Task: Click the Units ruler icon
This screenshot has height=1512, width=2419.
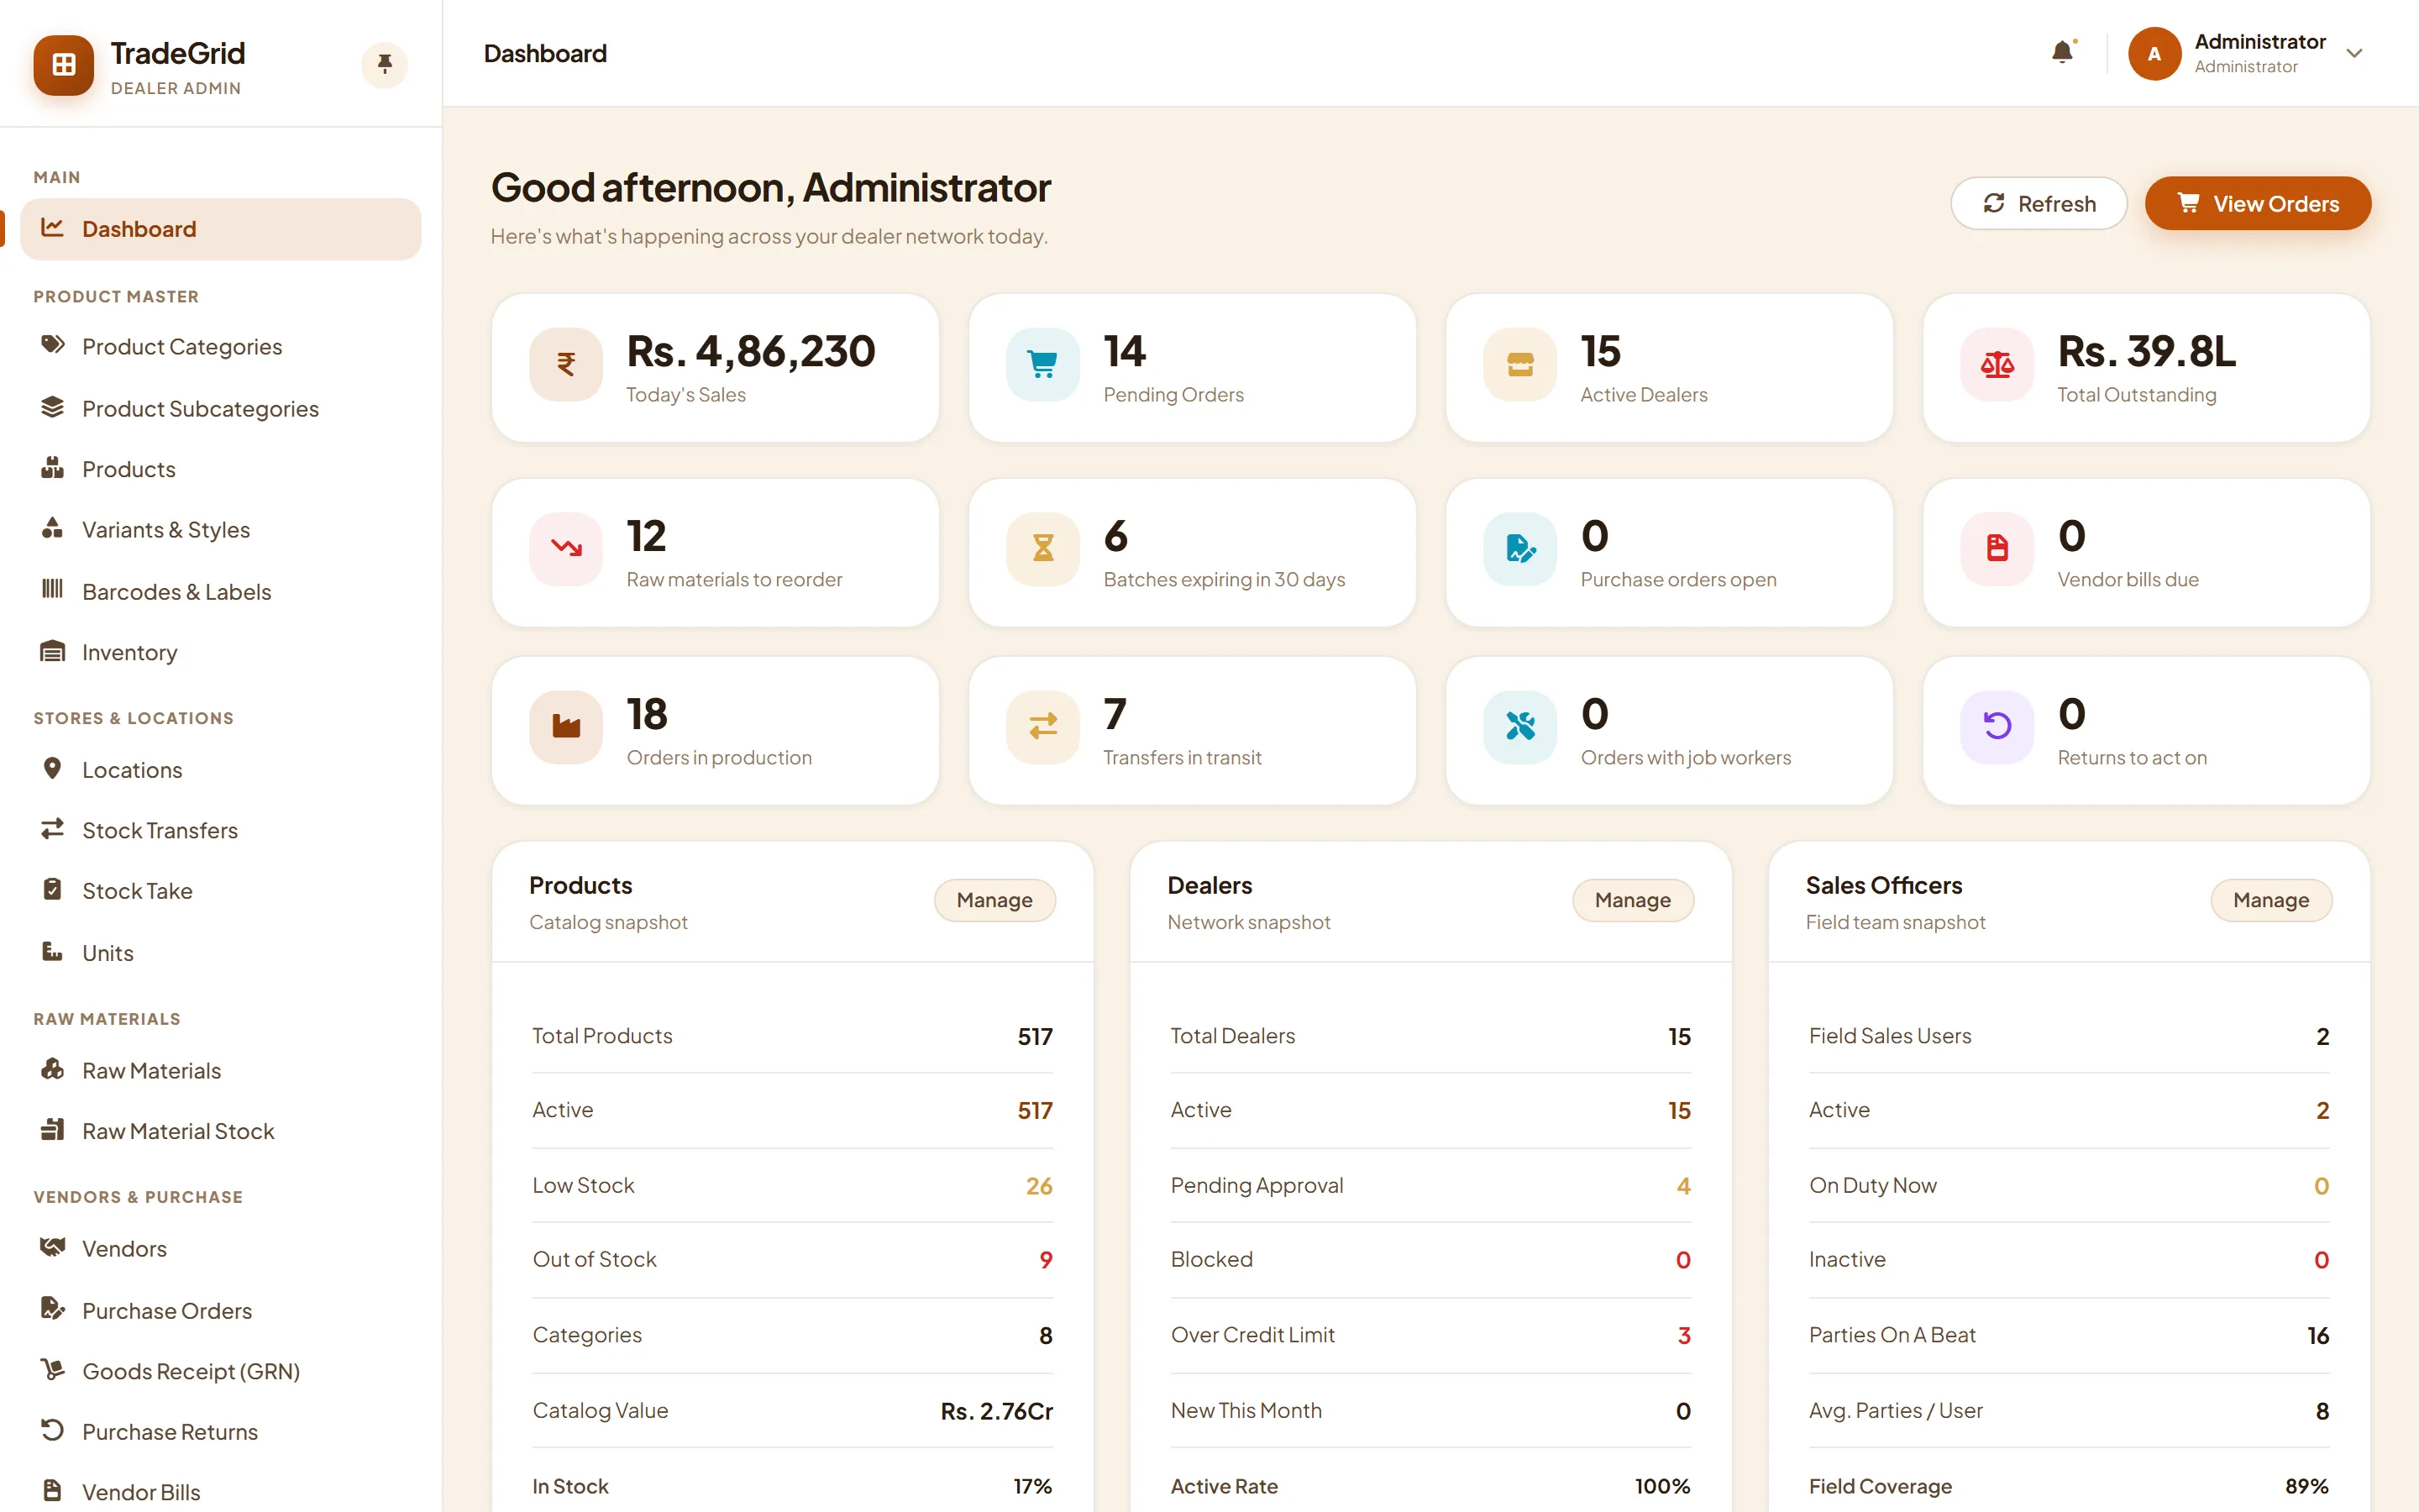Action: click(52, 951)
